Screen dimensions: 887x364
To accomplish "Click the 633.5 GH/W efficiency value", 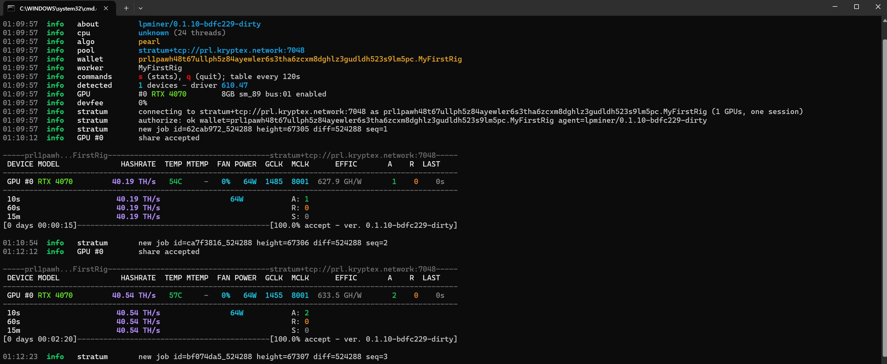I will pos(340,296).
